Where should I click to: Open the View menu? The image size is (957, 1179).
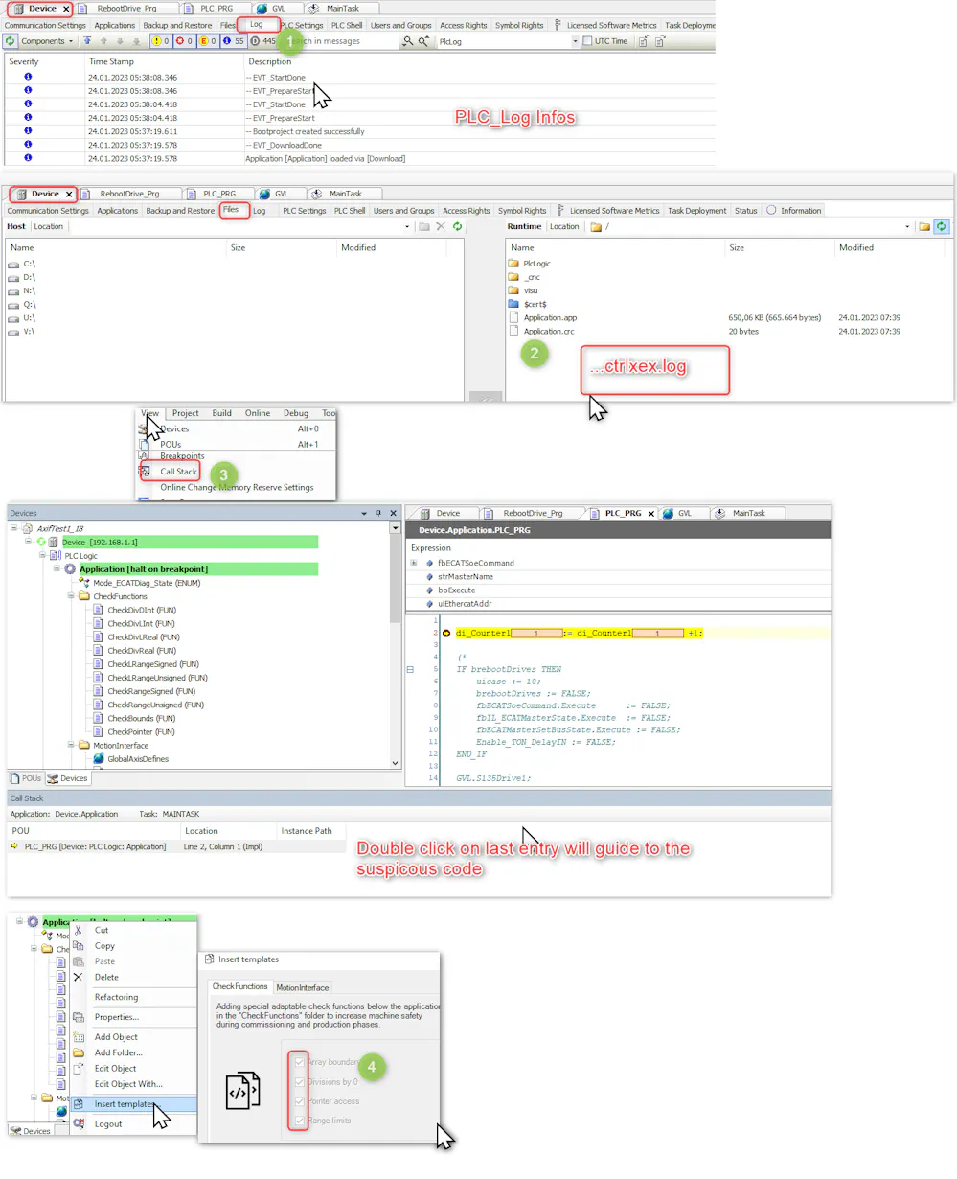pyautogui.click(x=150, y=413)
